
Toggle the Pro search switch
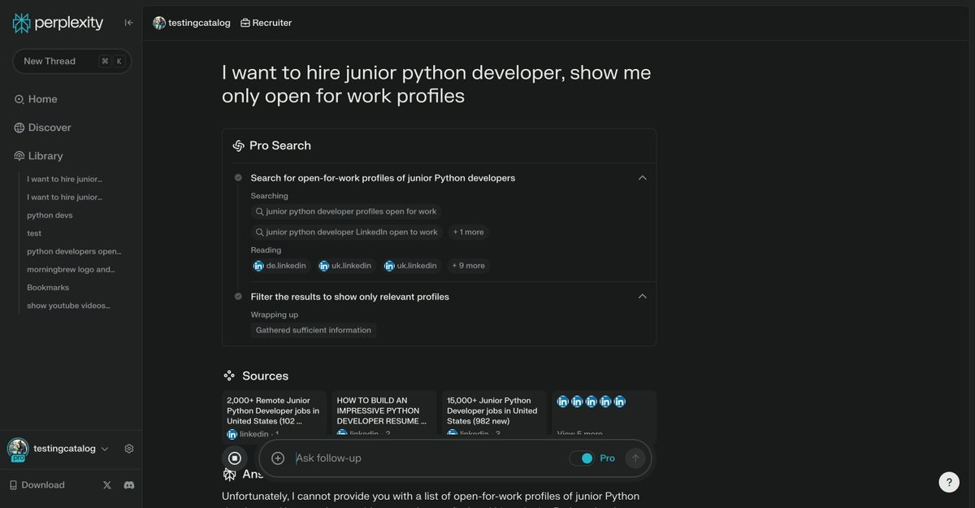582,458
